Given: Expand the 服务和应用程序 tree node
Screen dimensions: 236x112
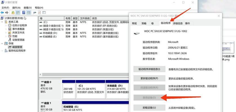Looking at the screenshot, I should pyautogui.click(x=2, y=51).
